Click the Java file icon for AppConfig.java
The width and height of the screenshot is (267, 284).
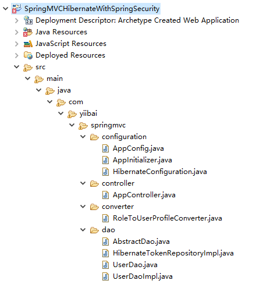[x=105, y=148]
